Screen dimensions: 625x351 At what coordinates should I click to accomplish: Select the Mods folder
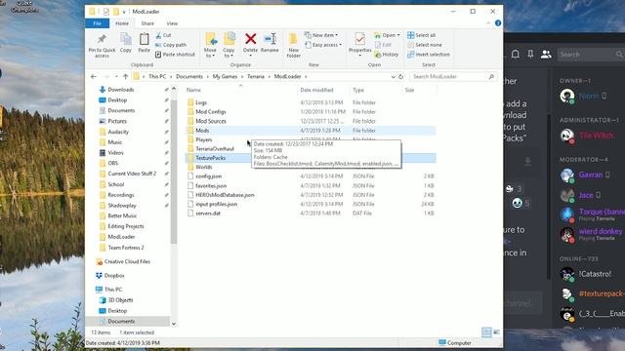202,130
